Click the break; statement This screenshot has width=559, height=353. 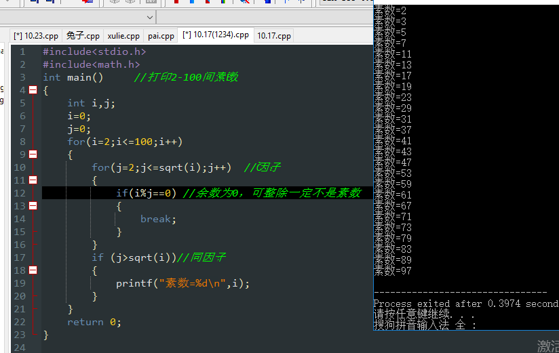[158, 219]
